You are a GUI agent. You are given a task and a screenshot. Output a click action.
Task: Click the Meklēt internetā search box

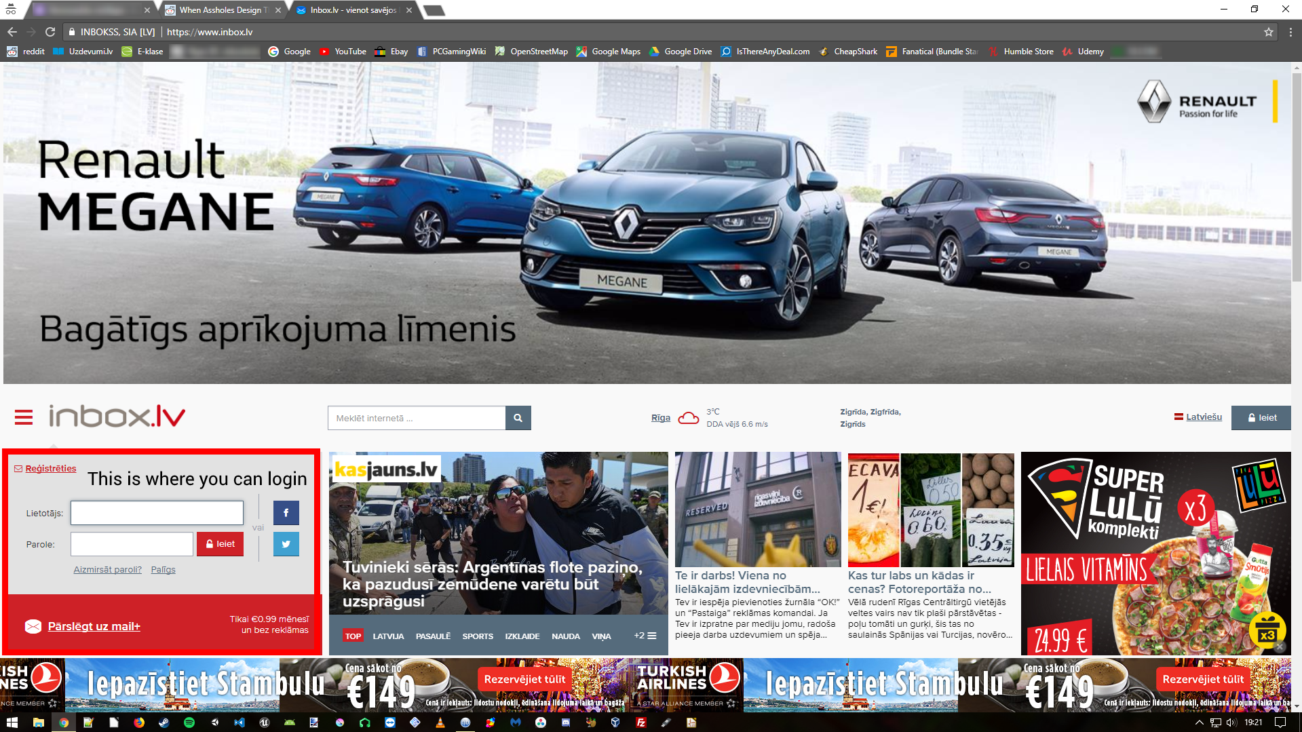click(417, 418)
